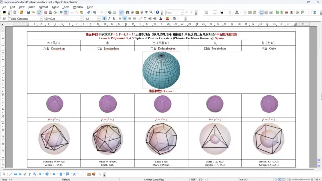Expand the Find box dropdown arrow
The width and height of the screenshot is (322, 181).
pyautogui.click(x=182, y=12)
